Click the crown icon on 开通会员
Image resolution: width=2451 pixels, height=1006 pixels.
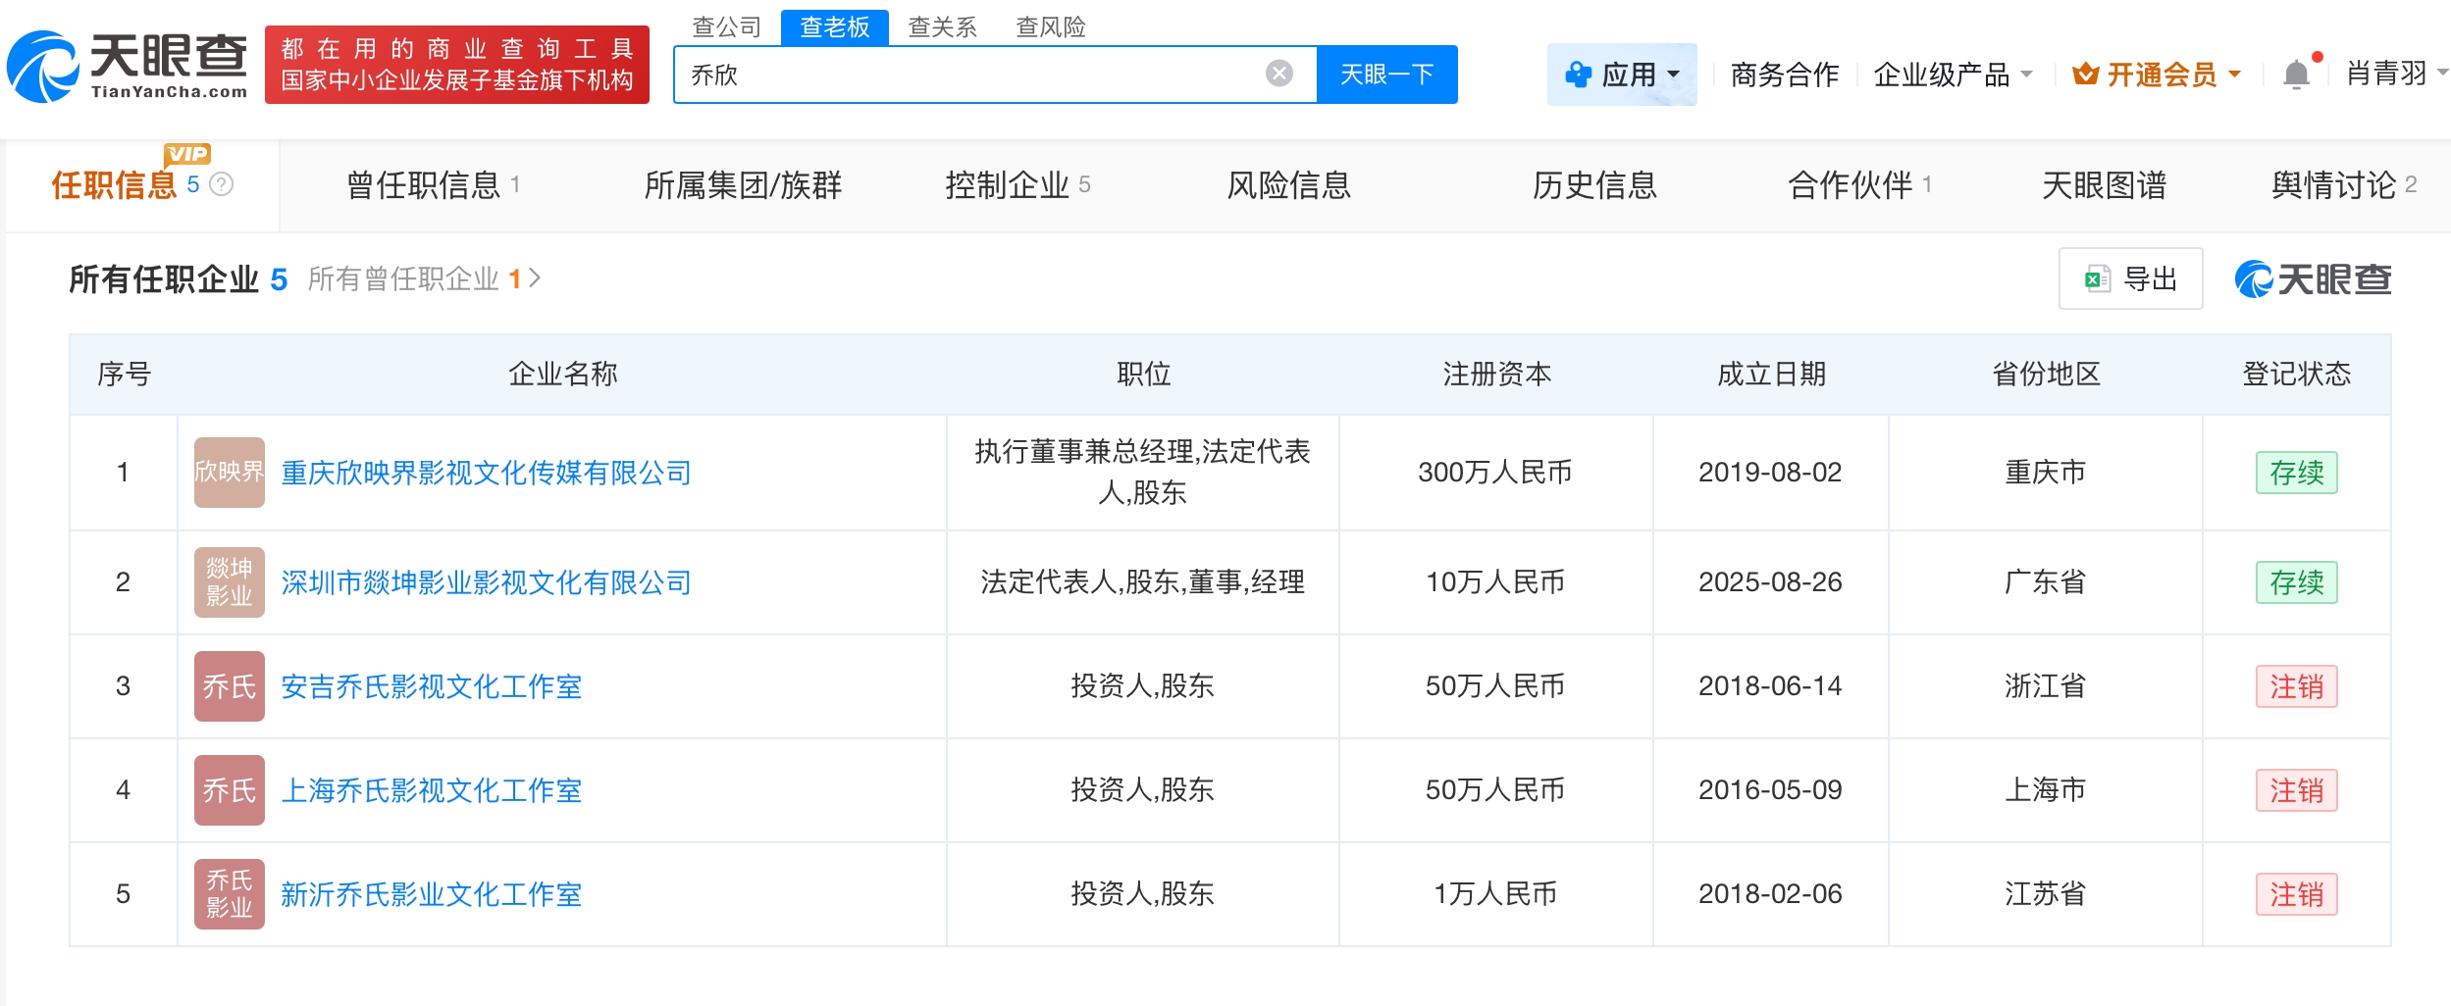coord(2086,73)
